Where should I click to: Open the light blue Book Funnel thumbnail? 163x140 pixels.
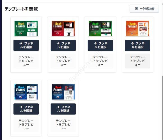point(26,92)
